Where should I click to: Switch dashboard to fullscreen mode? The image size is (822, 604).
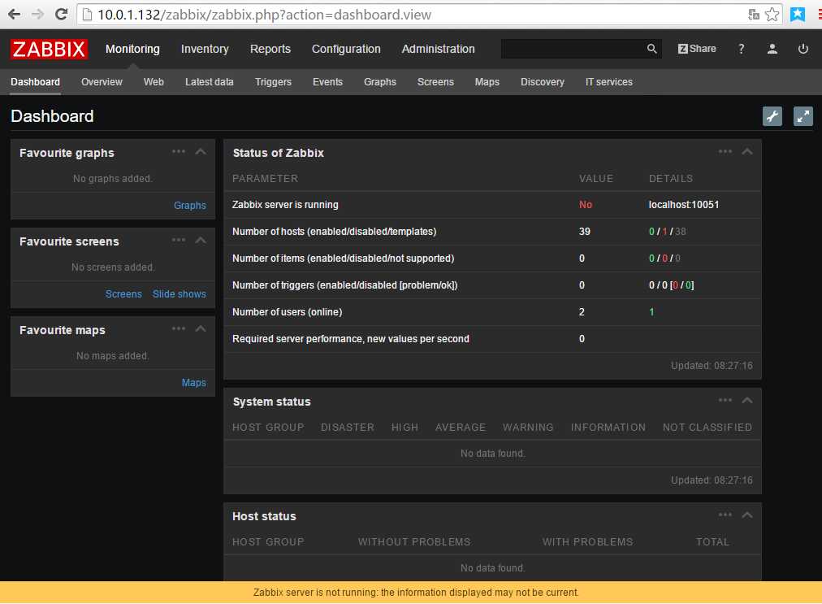[803, 116]
